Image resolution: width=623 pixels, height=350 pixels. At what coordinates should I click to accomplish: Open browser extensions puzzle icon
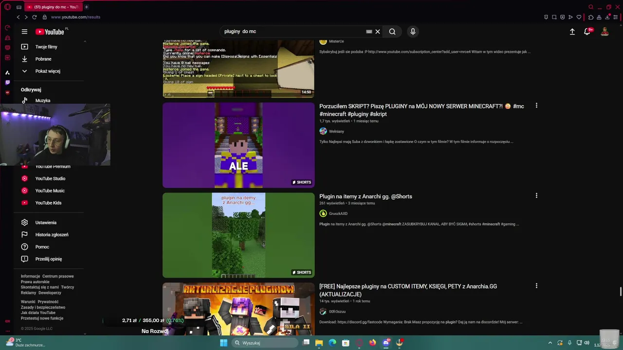(591, 17)
